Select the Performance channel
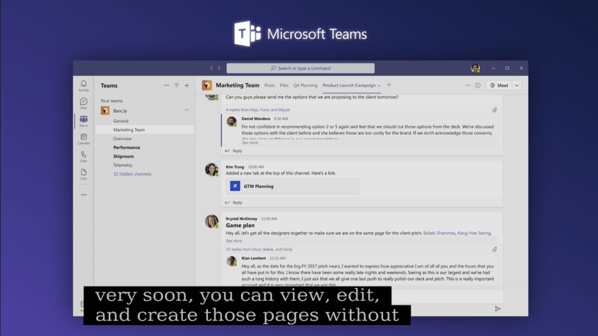The width and height of the screenshot is (598, 336). pos(127,148)
